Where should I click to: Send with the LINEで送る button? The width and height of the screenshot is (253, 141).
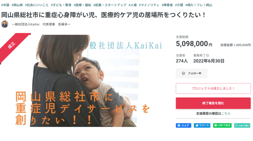(222, 125)
